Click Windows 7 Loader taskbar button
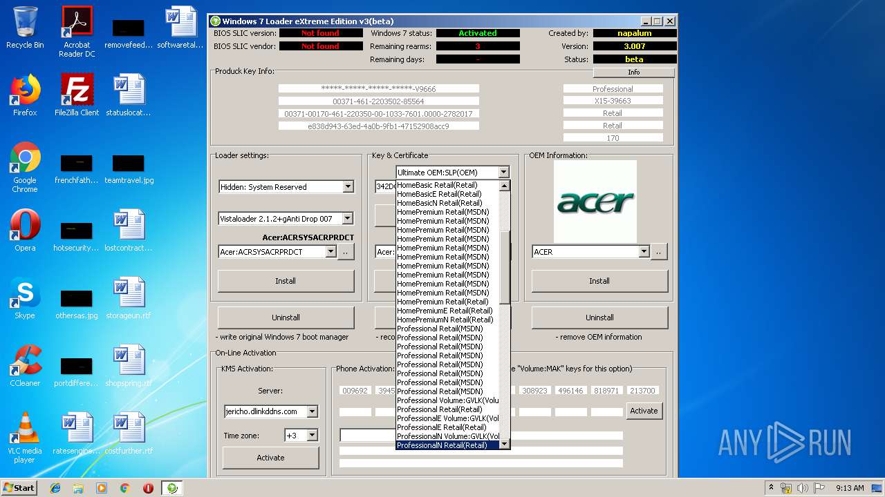885x497 pixels. tap(172, 488)
